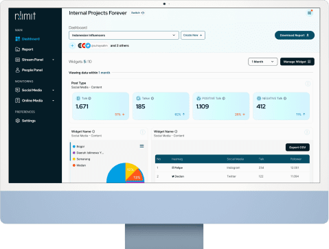Click Download Report button
Viewport: 329px width, 249px height.
[x=295, y=35]
